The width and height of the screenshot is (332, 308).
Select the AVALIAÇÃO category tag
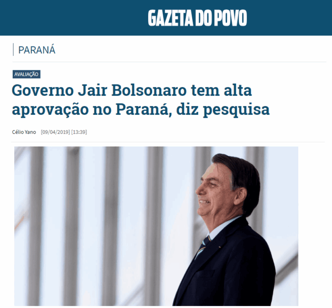[x=26, y=74]
